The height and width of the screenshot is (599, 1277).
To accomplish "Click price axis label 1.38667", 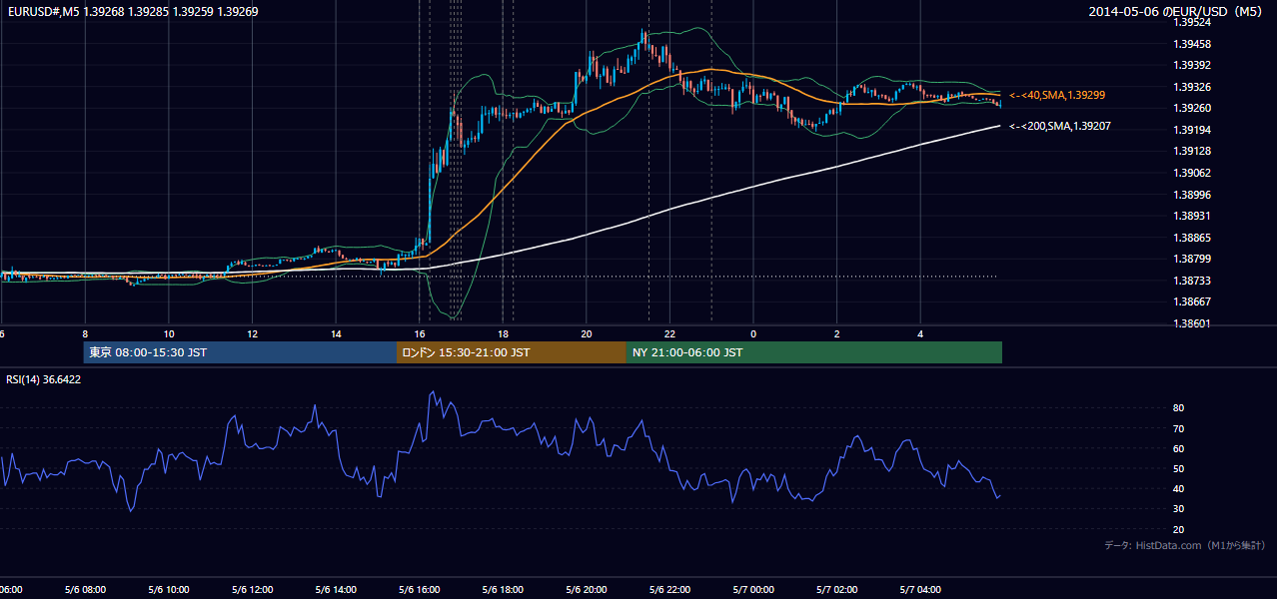I will coord(1191,301).
